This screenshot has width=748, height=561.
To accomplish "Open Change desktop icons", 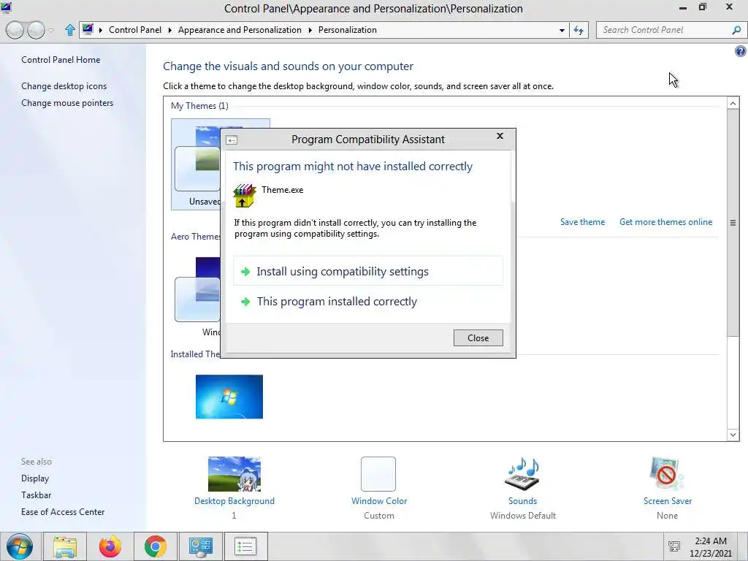I will [x=64, y=86].
